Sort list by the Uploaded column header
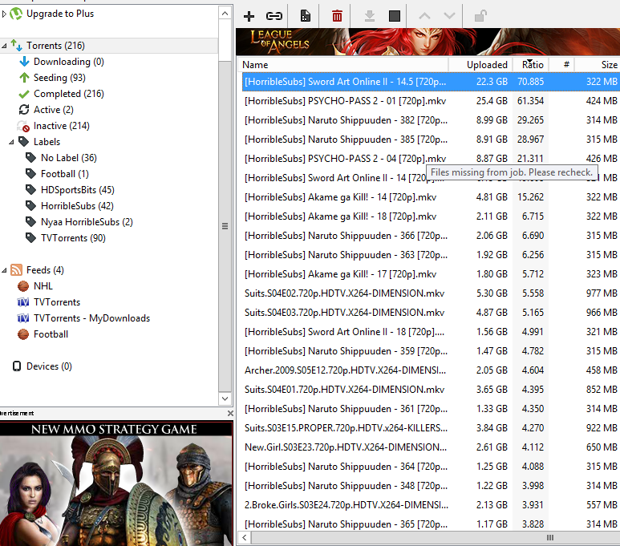 coord(480,65)
